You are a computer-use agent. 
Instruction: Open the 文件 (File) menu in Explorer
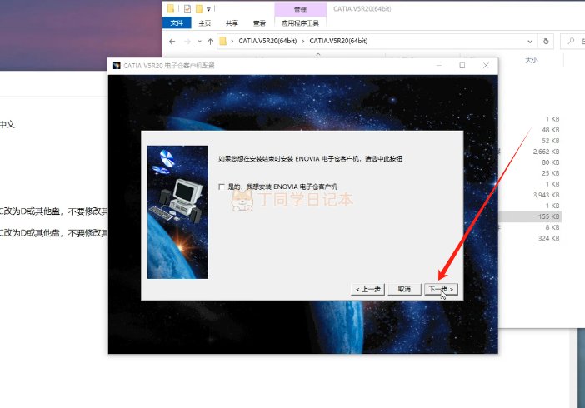click(x=177, y=23)
